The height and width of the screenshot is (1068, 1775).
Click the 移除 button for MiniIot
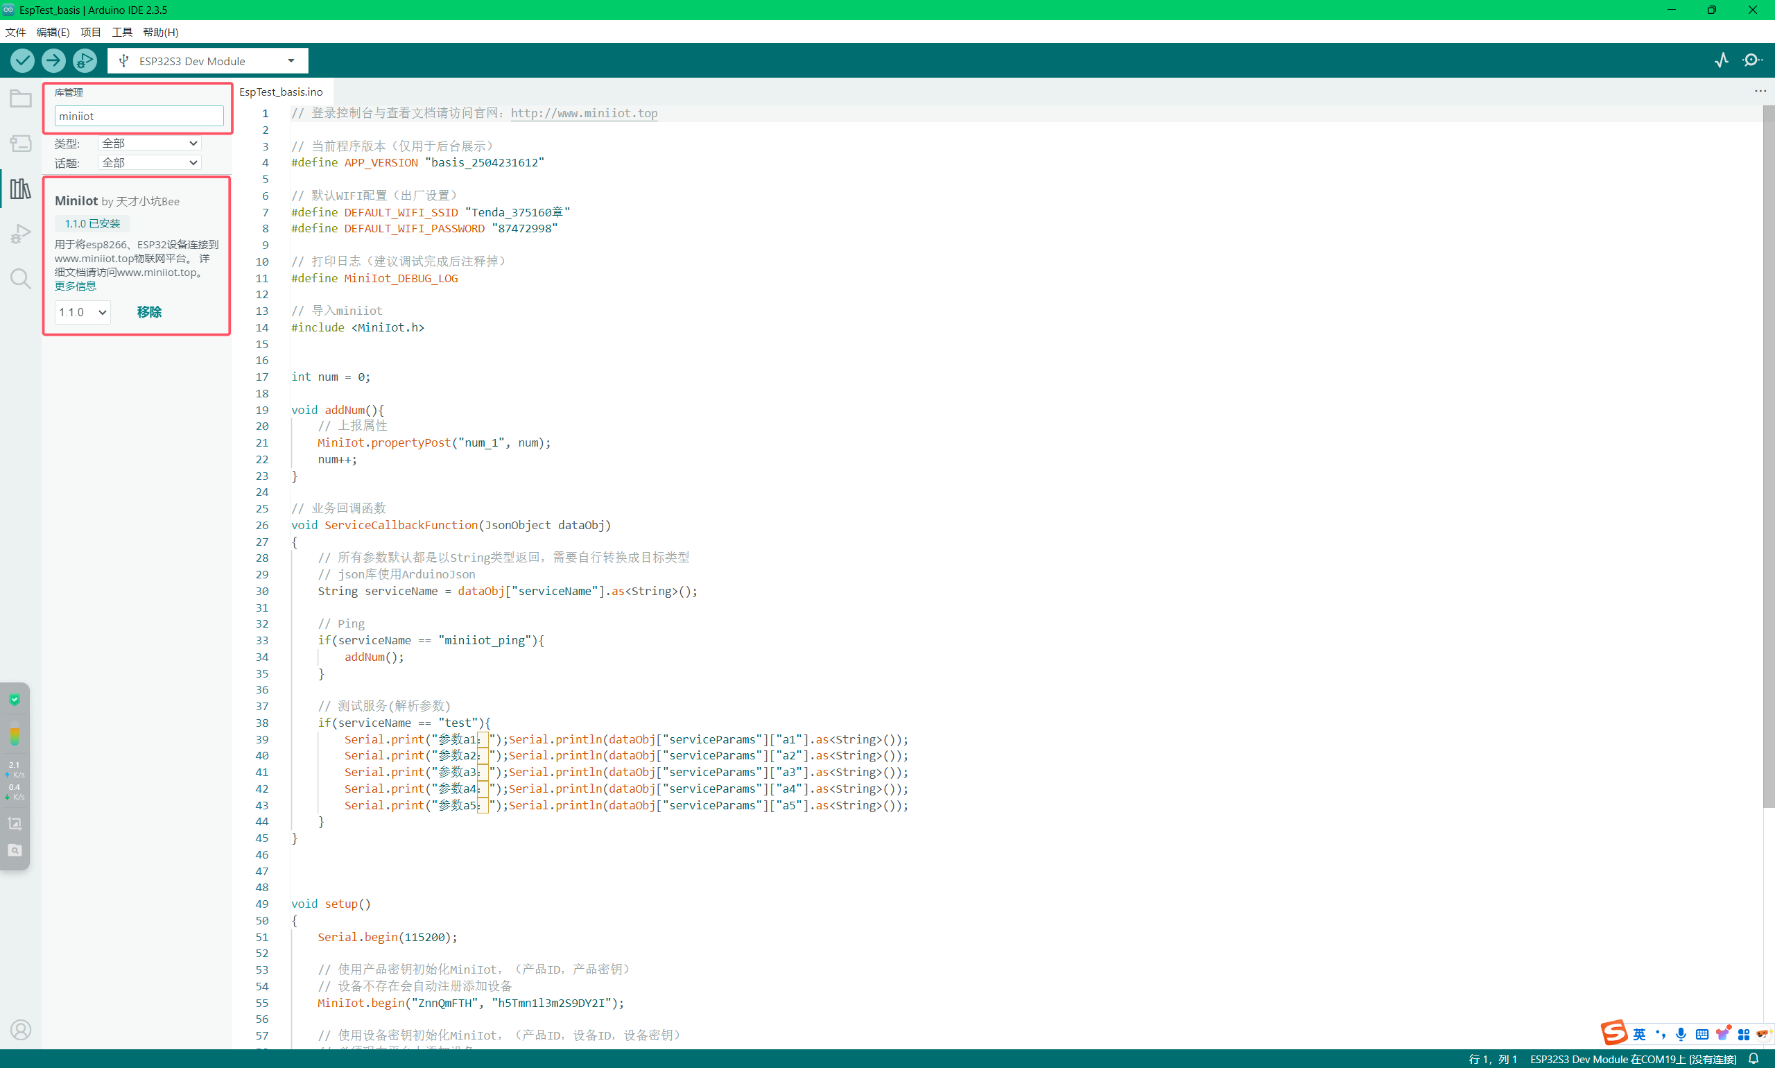tap(149, 311)
